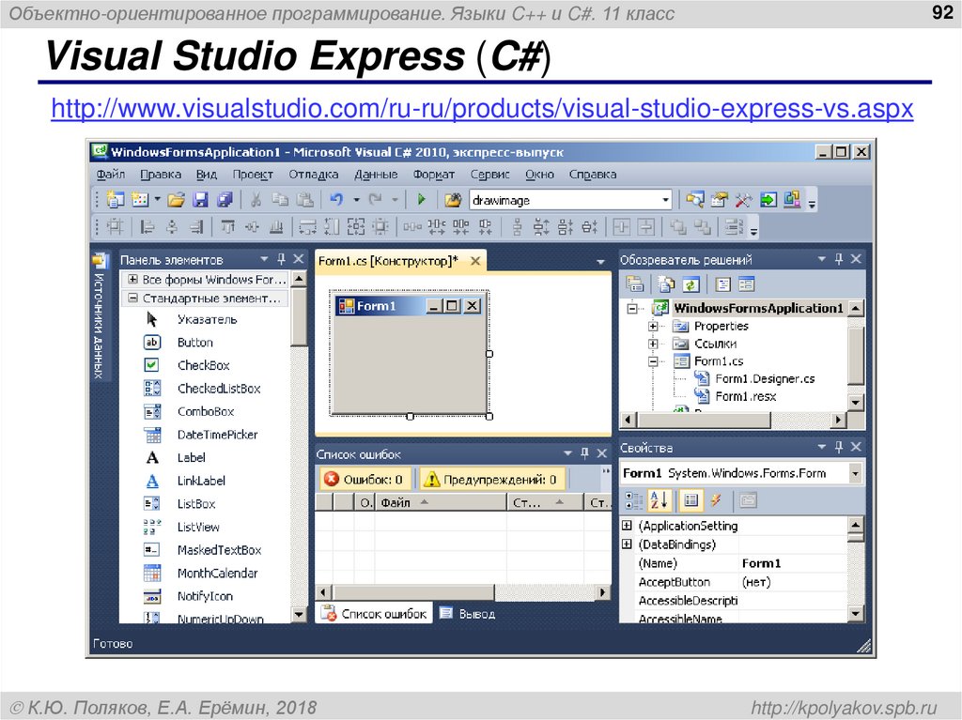Click the Toolbox hammer-and-wrench icon
This screenshot has width=962, height=720.
[743, 200]
